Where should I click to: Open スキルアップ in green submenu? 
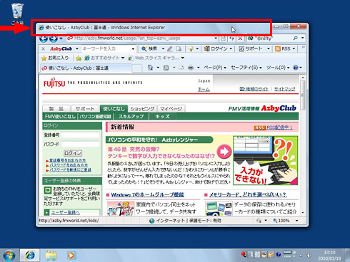click(x=131, y=117)
